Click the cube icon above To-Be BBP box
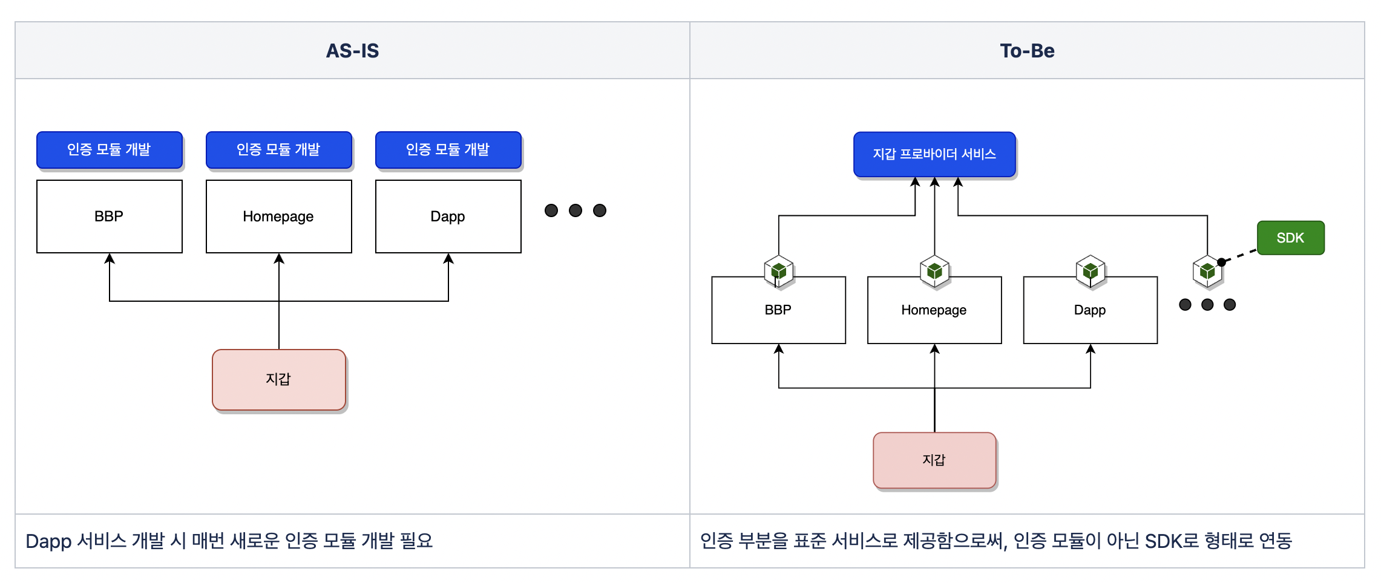The height and width of the screenshot is (583, 1381). coord(779,271)
